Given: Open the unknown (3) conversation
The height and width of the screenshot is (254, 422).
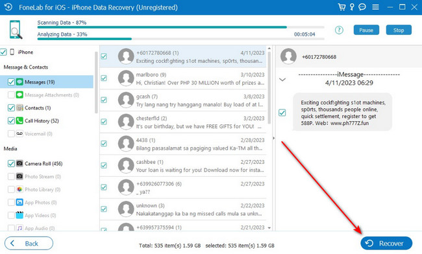Looking at the screenshot, I should coord(182,209).
